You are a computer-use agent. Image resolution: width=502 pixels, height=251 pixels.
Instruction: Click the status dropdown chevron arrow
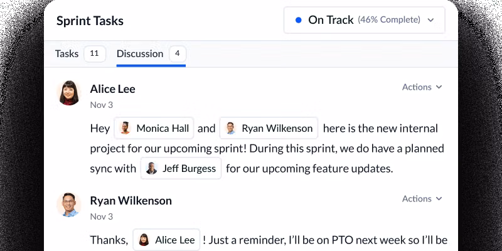pos(430,20)
